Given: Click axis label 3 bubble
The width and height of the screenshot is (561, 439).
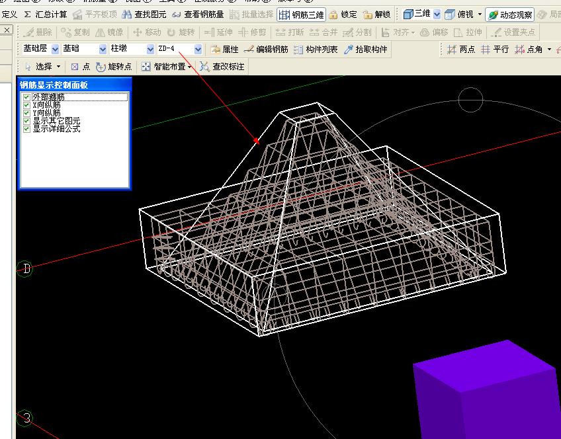Looking at the screenshot, I should [x=26, y=418].
